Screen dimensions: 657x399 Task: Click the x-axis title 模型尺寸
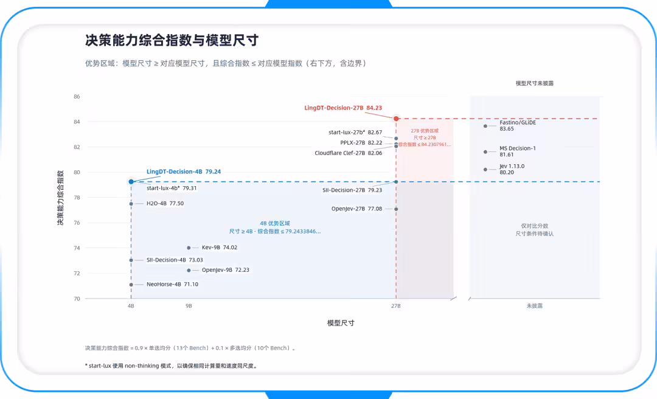pyautogui.click(x=341, y=323)
